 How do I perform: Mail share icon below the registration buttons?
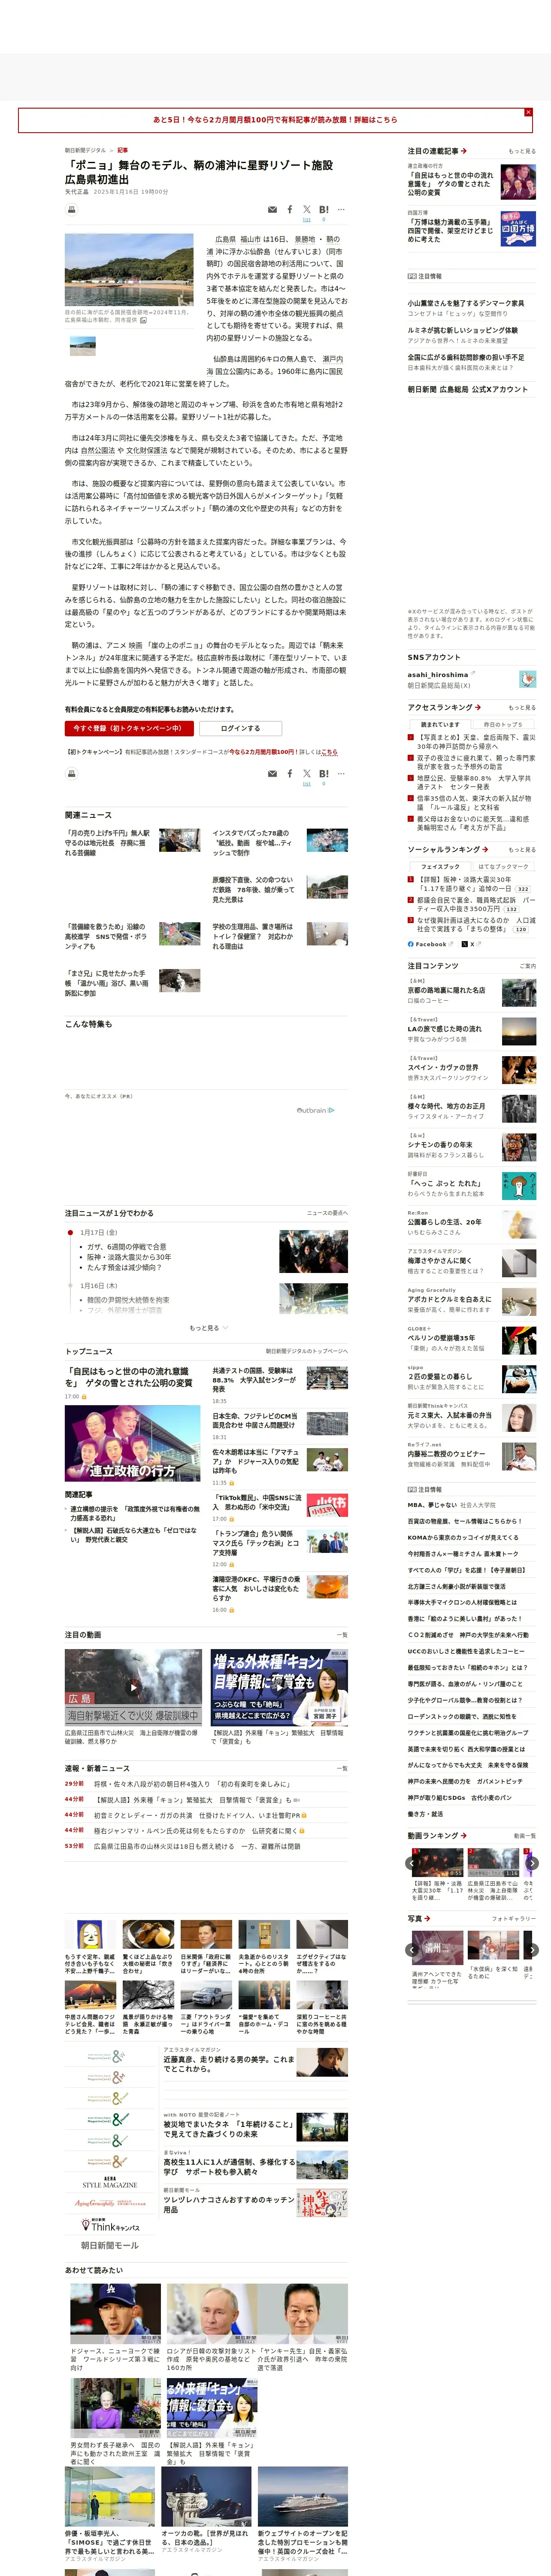[272, 774]
